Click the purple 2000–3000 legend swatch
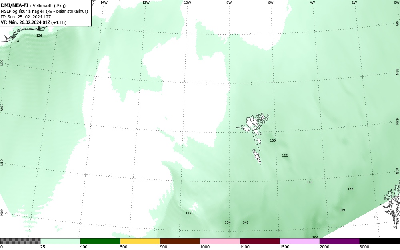Image resolution: width=400 pixels, height=250 pixels. coord(340,241)
